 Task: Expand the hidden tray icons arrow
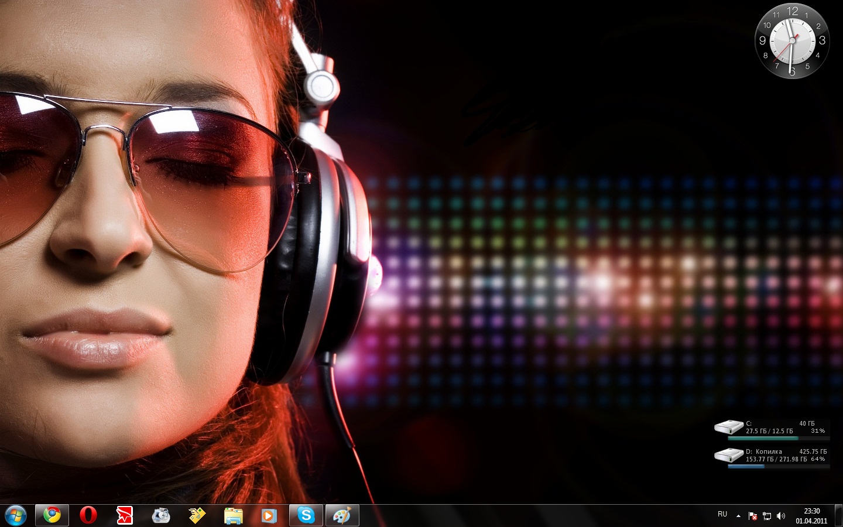(738, 516)
